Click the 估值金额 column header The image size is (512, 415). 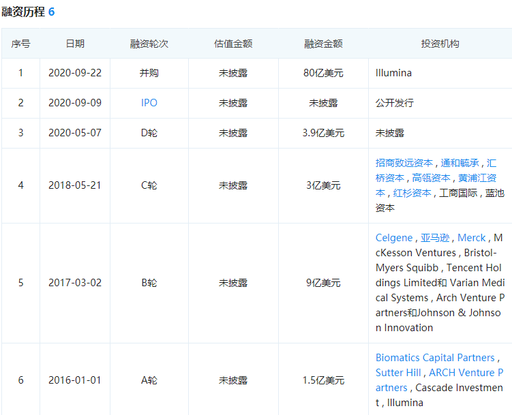(233, 44)
